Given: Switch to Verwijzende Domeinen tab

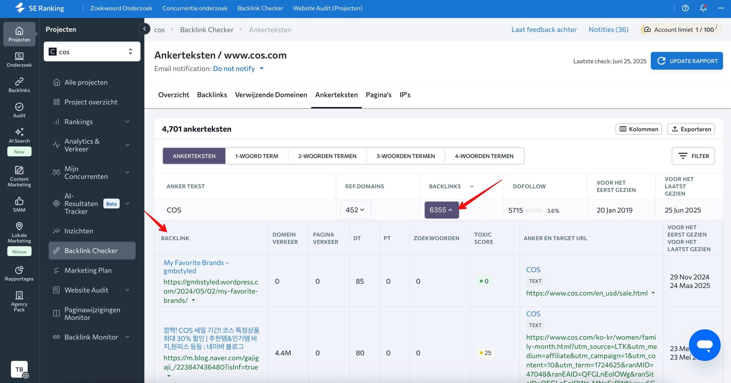Looking at the screenshot, I should click(x=271, y=95).
